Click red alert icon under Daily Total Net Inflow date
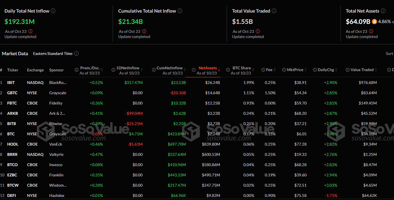This screenshot has width=394, height=200. pyautogui.click(x=30, y=31)
